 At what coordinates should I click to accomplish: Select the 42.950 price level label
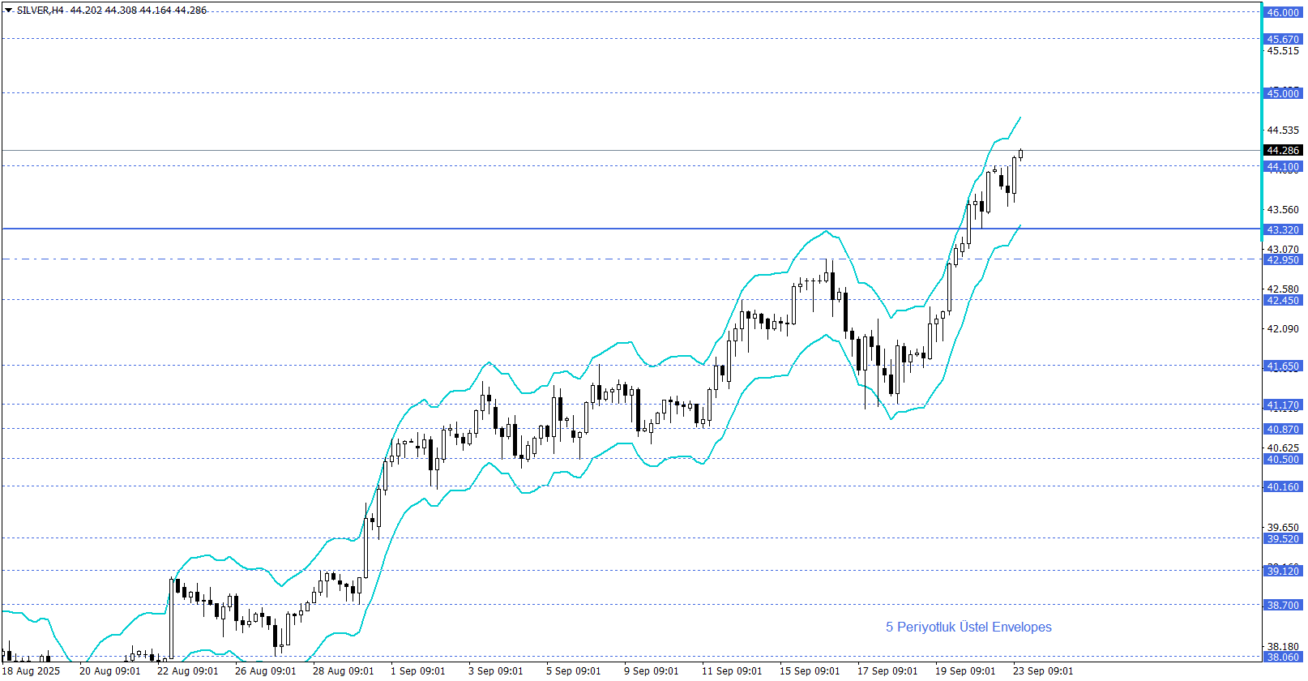(1283, 259)
